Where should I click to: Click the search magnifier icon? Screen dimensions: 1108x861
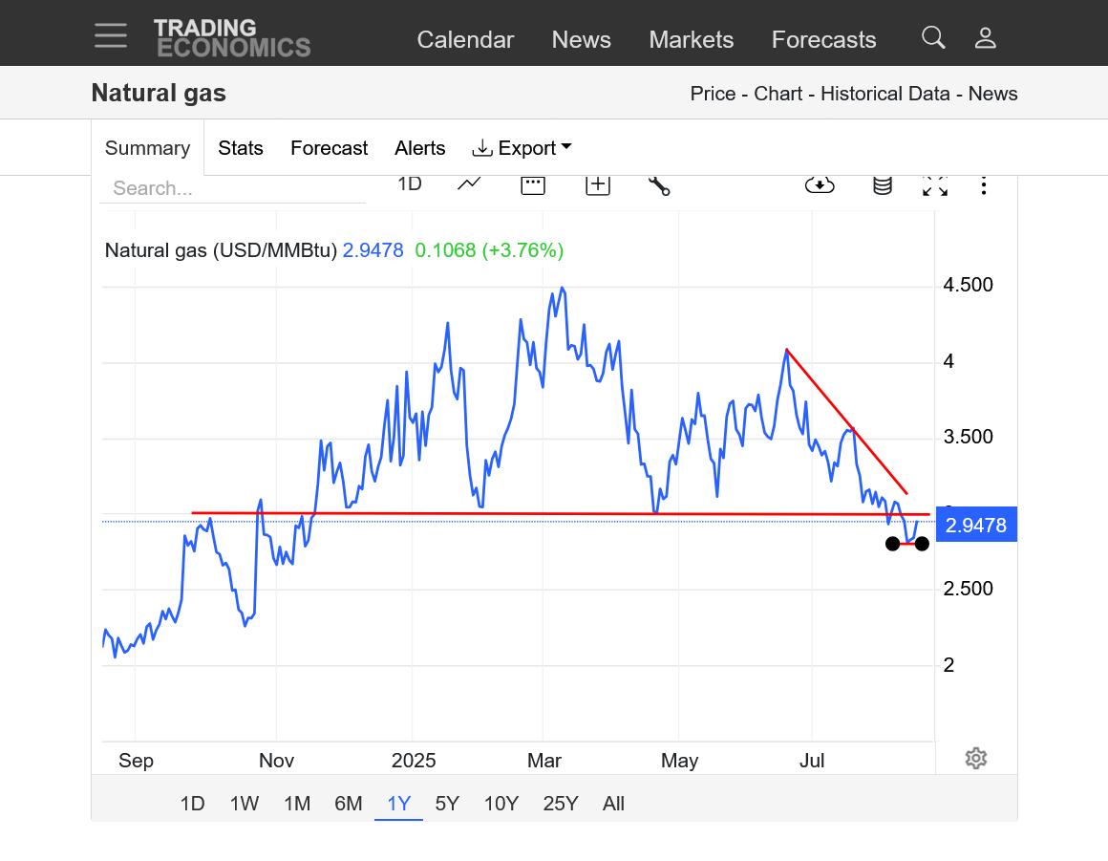933,38
